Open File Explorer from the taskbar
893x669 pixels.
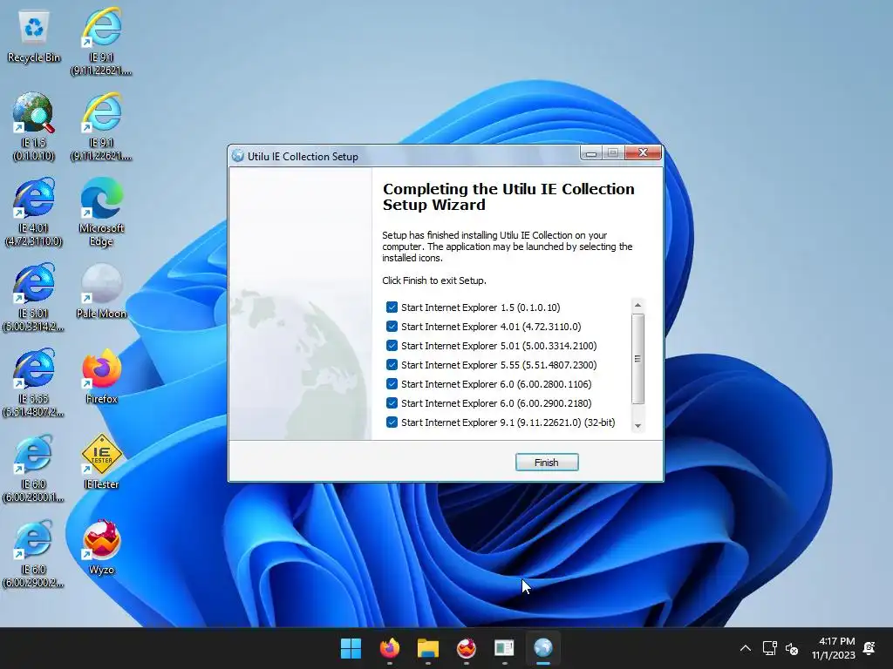click(x=427, y=648)
